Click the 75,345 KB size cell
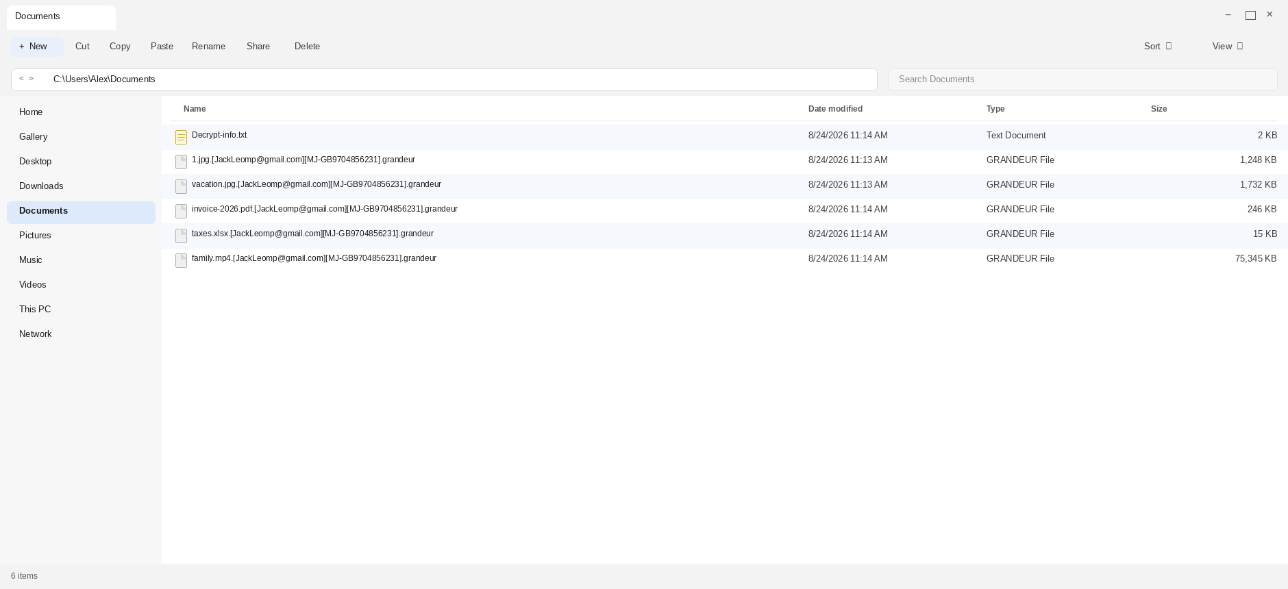 (x=1256, y=259)
